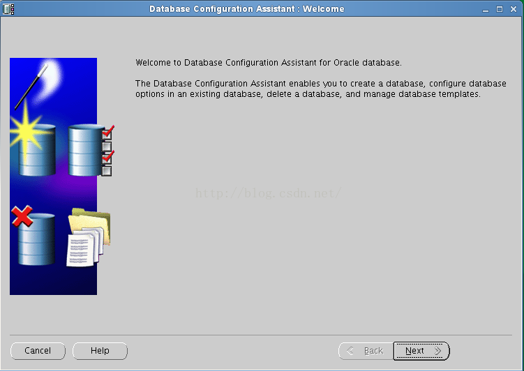The image size is (524, 371).
Task: Open Help for the wizard
Action: (x=100, y=351)
